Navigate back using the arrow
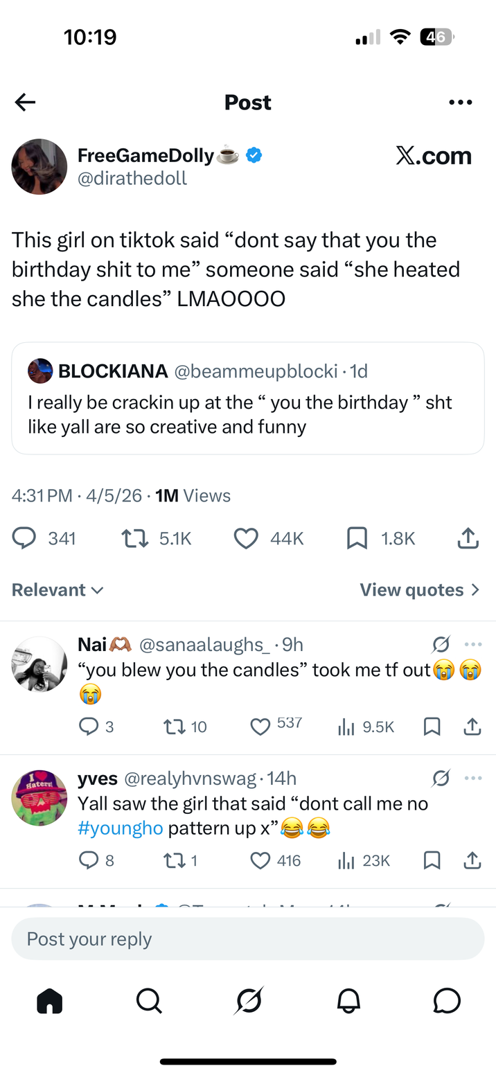 [25, 102]
